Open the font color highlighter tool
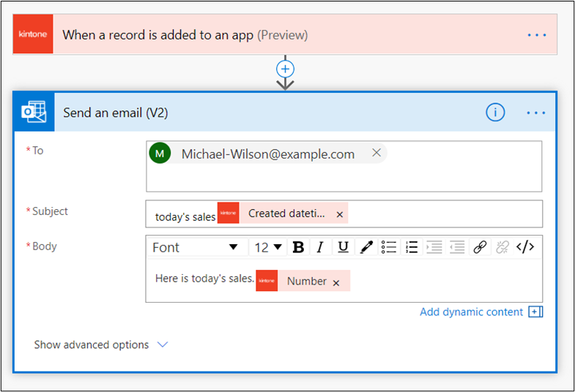 click(x=366, y=247)
